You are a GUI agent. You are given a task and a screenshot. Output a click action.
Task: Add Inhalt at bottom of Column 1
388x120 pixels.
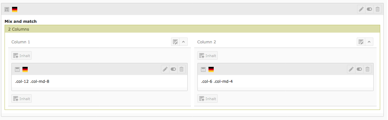tap(22, 98)
